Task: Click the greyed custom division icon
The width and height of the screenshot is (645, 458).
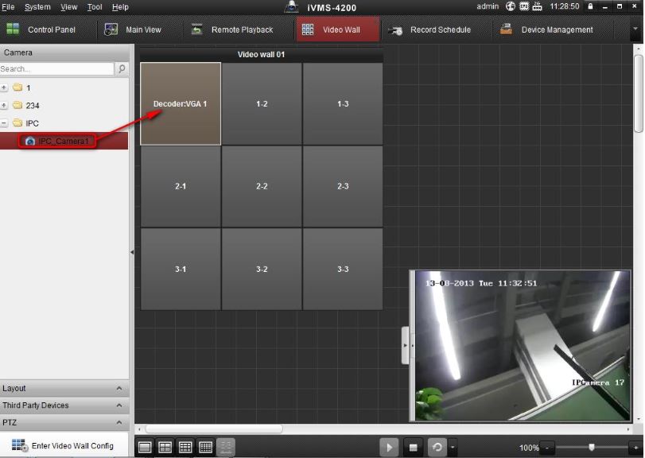Action: click(x=225, y=447)
